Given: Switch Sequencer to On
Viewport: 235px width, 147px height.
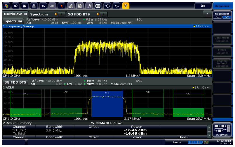Looking at the screenshot, I should [217, 17].
